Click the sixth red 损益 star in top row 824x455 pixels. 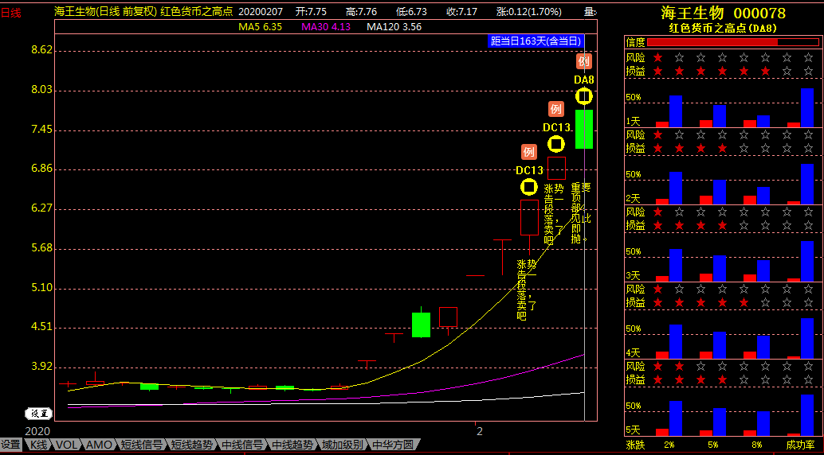coord(766,72)
